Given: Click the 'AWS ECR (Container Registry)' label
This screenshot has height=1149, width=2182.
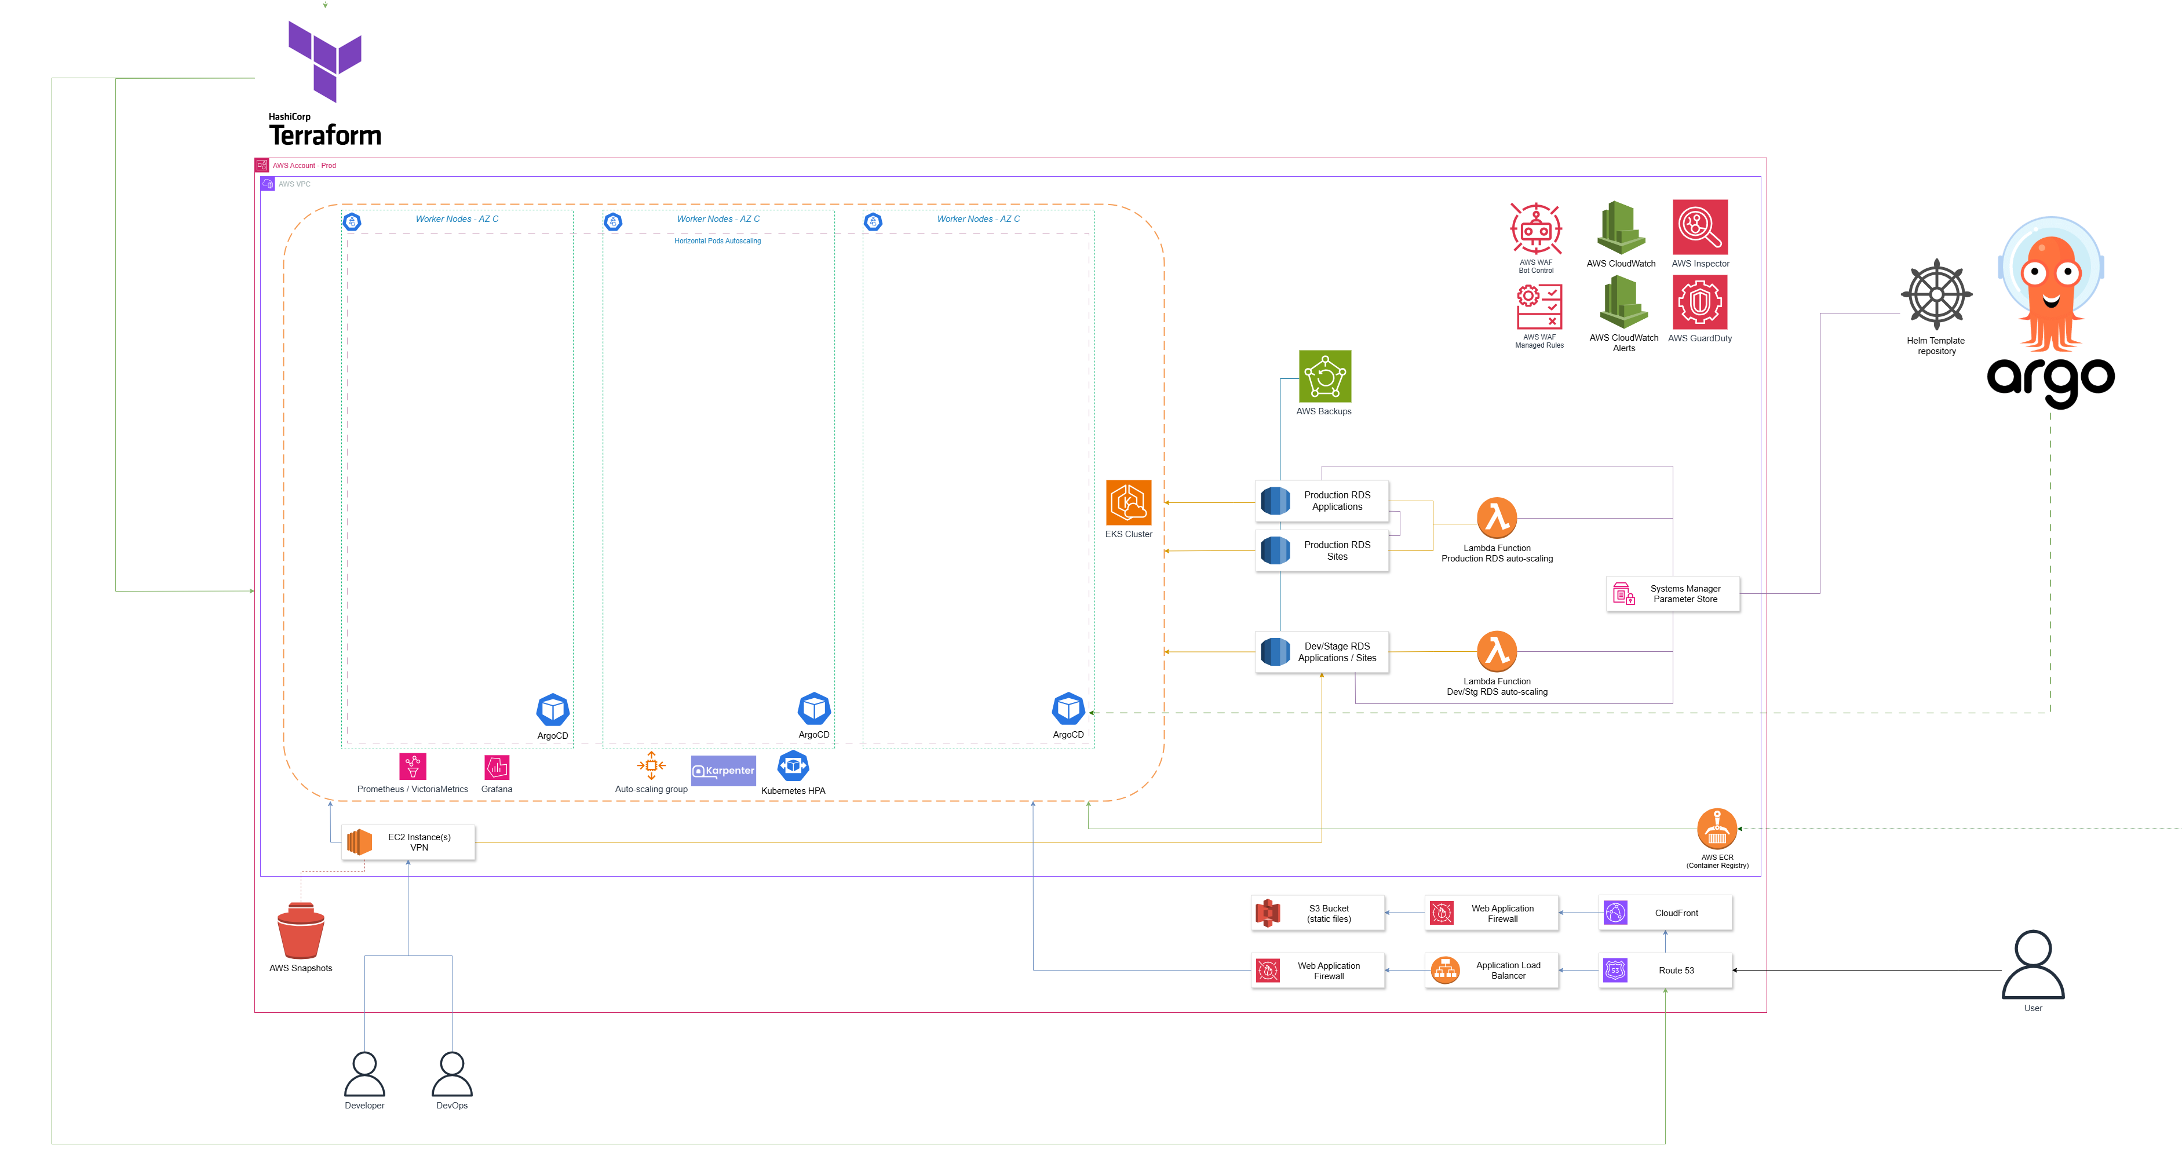Looking at the screenshot, I should 1717,861.
